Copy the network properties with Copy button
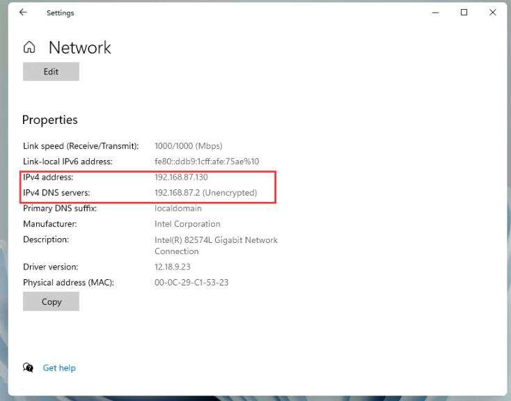The image size is (511, 401). (x=51, y=301)
